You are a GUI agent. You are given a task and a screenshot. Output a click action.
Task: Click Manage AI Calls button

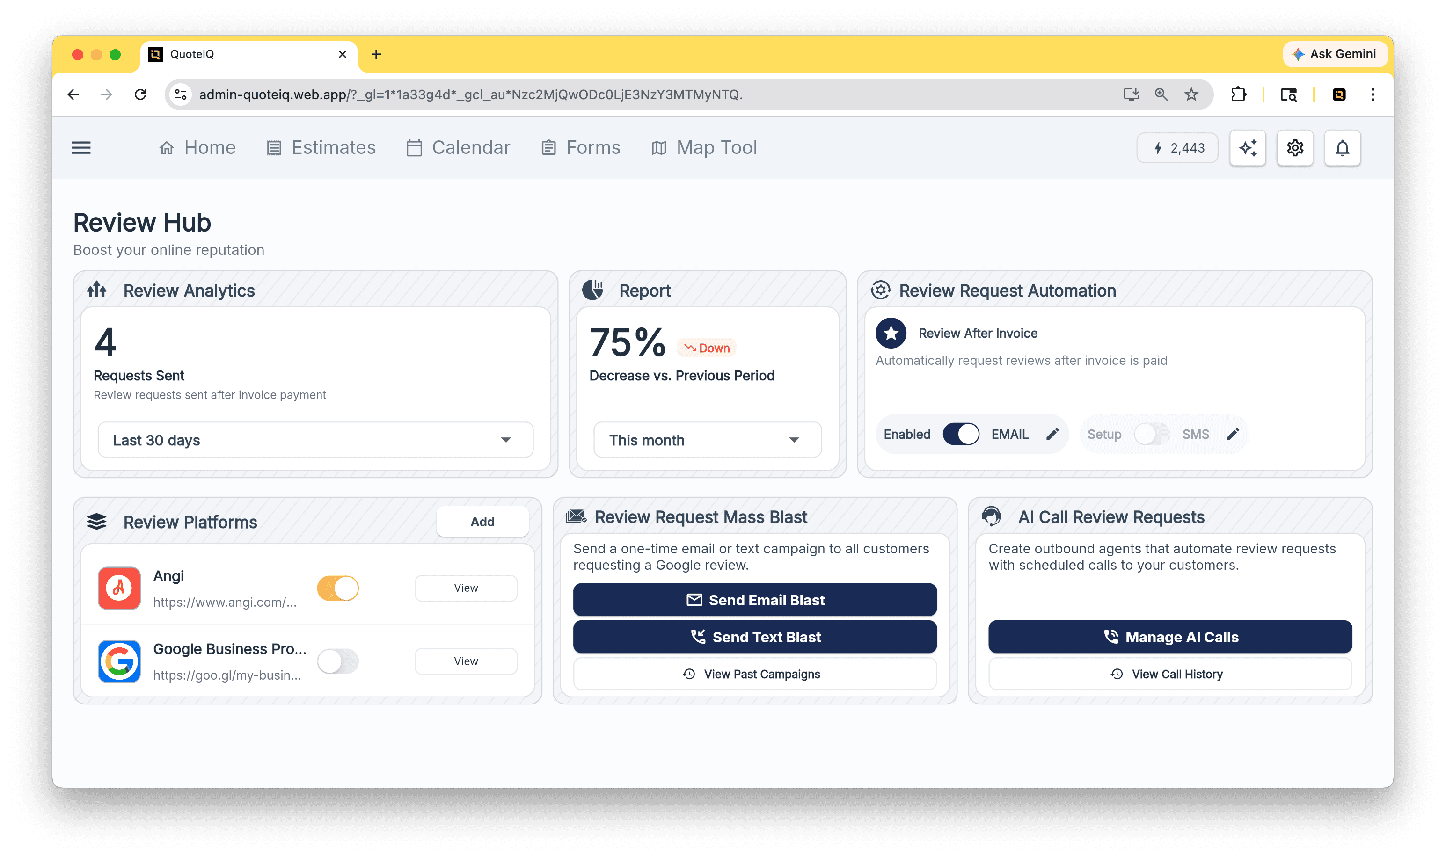tap(1170, 636)
